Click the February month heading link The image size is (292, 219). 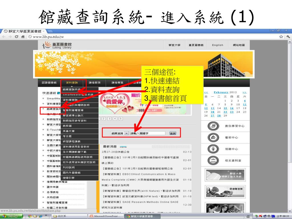click(221, 92)
